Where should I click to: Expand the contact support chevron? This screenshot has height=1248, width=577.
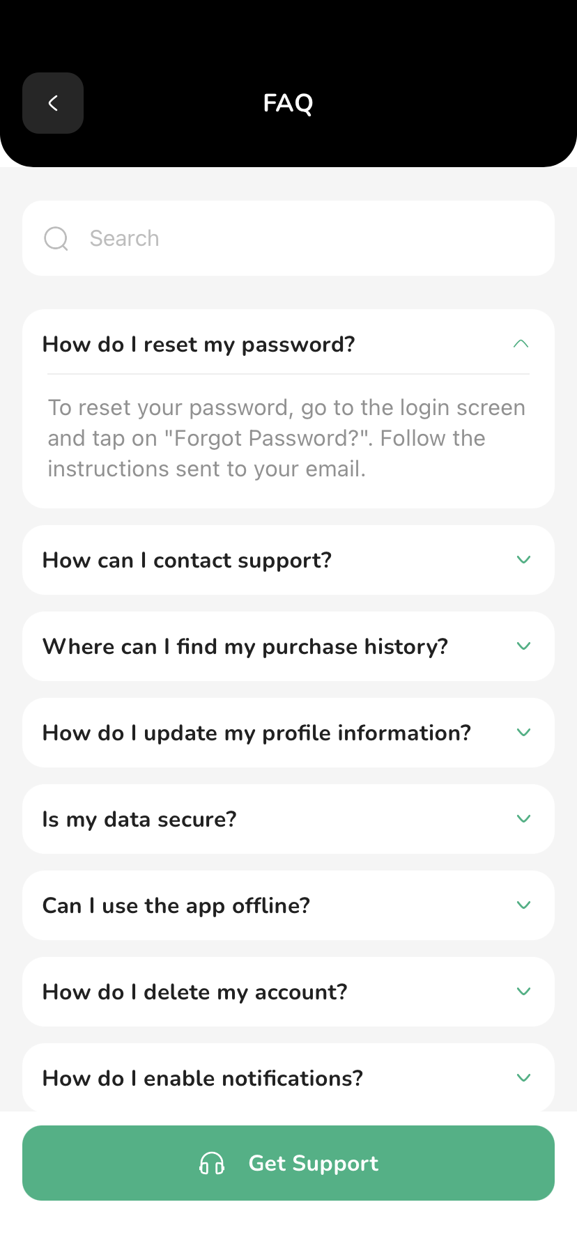tap(524, 560)
